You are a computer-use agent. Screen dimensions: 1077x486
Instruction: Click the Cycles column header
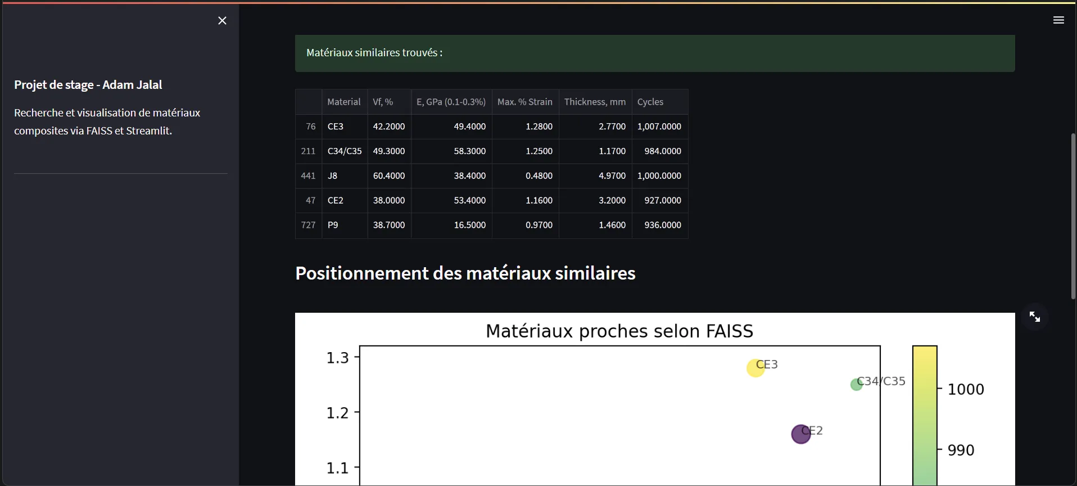[660, 102]
